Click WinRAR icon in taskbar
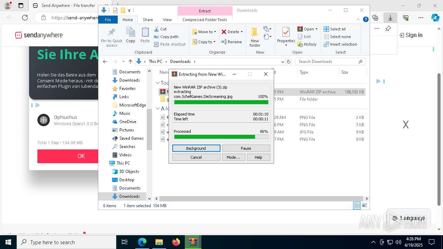This screenshot has height=249, width=443. (x=193, y=242)
